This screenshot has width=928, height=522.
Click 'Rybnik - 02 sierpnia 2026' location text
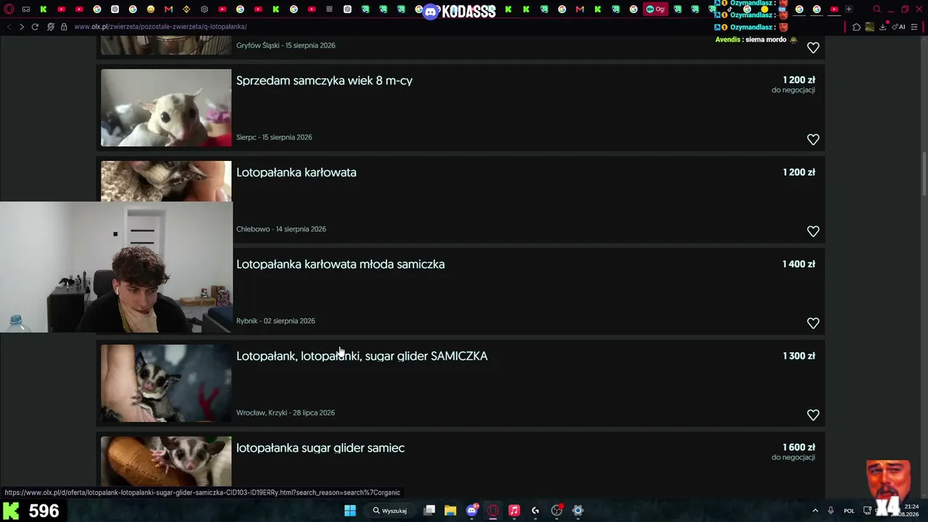[x=275, y=321]
